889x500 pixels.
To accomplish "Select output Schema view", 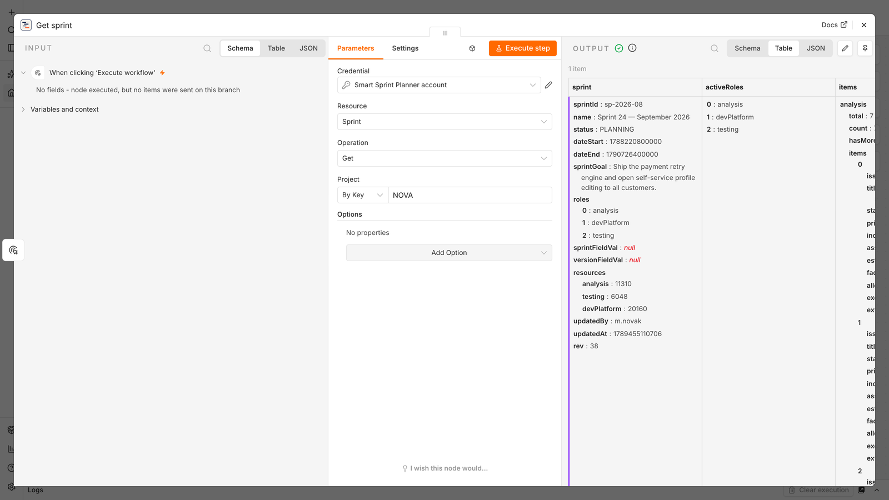I will [747, 48].
